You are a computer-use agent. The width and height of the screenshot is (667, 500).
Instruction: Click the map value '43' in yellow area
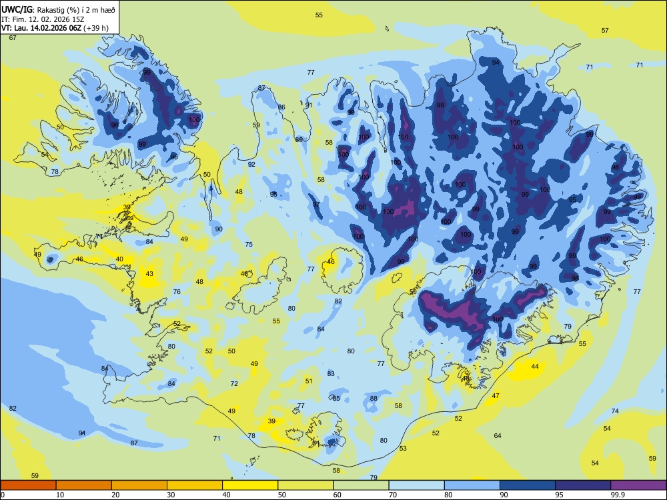(149, 274)
